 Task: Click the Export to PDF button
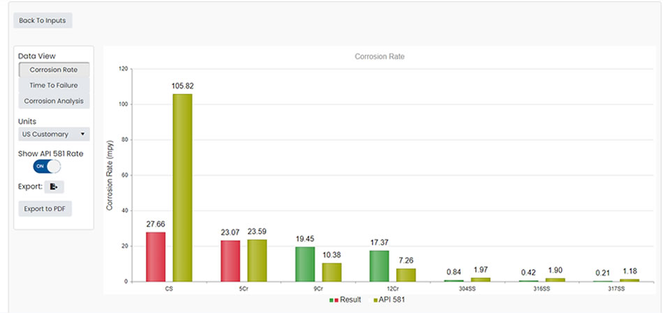[x=45, y=208]
